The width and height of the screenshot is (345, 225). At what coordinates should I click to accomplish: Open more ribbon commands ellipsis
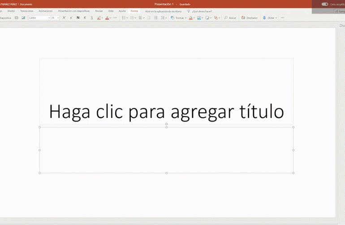point(283,18)
